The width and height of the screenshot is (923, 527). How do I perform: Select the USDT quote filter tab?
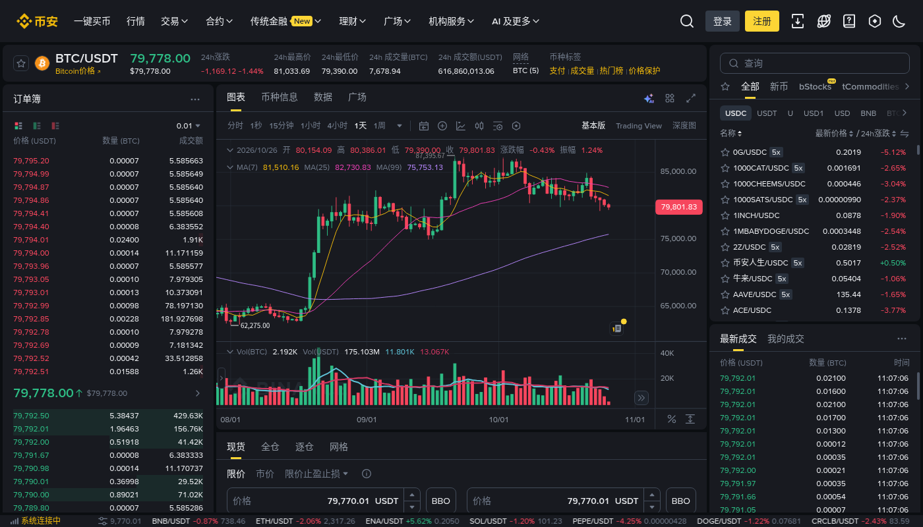[767, 113]
